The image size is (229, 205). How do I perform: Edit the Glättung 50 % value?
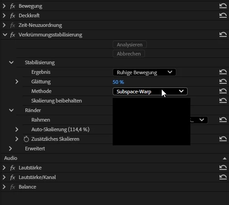point(118,82)
